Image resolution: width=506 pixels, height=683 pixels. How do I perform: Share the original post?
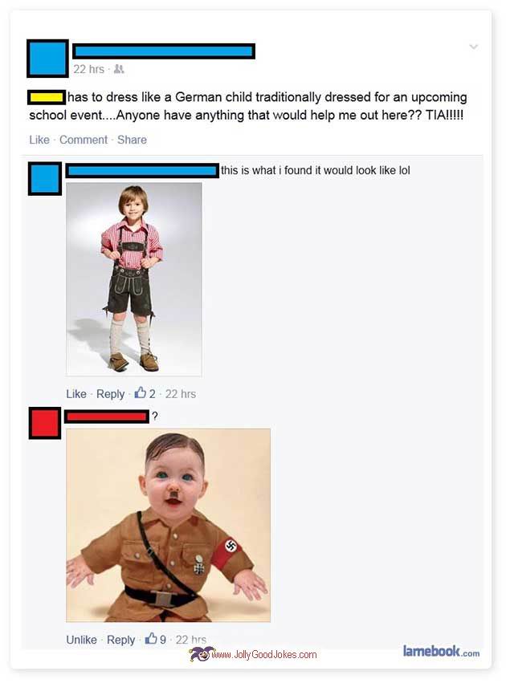132,140
